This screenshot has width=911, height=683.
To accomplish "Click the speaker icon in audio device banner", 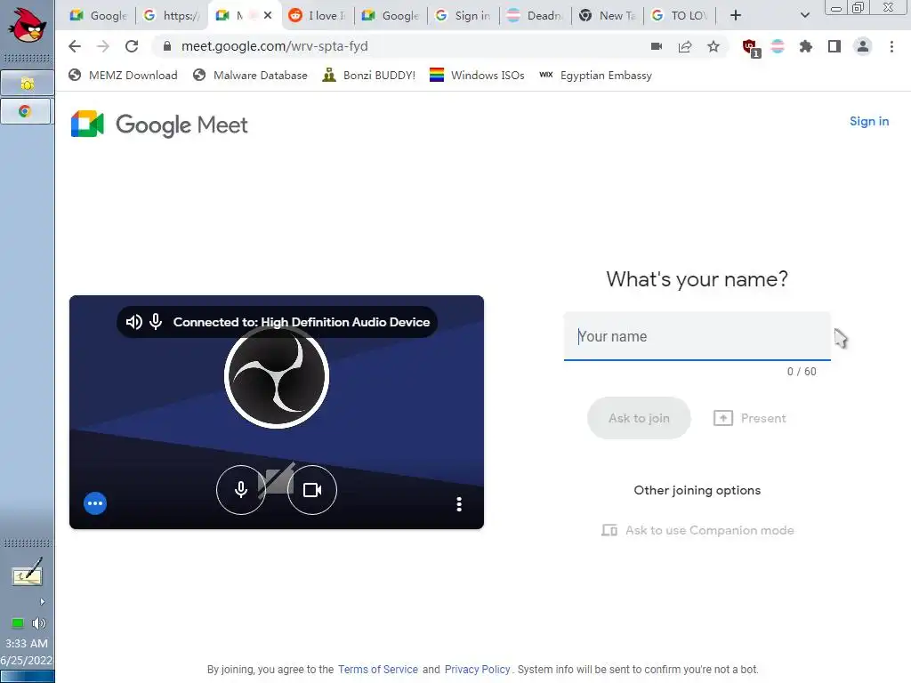I will click(x=134, y=322).
